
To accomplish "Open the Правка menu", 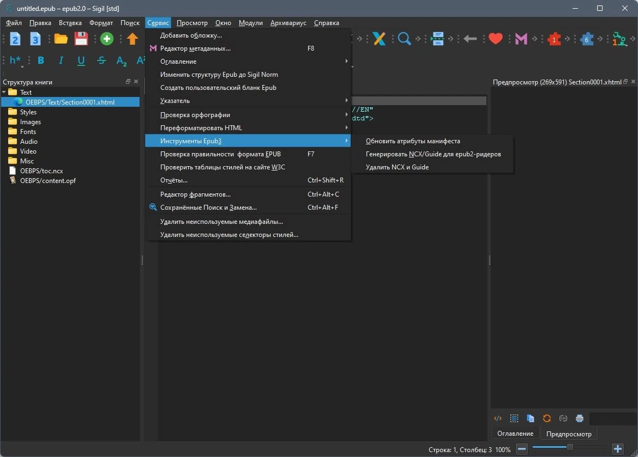I will [x=40, y=23].
